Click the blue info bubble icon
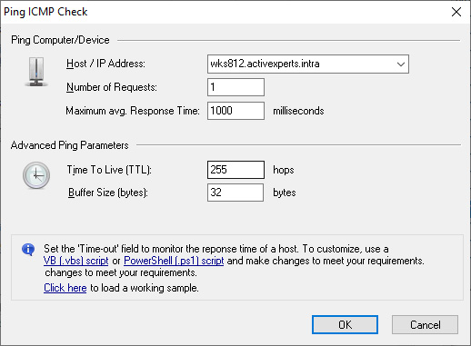 (x=28, y=250)
